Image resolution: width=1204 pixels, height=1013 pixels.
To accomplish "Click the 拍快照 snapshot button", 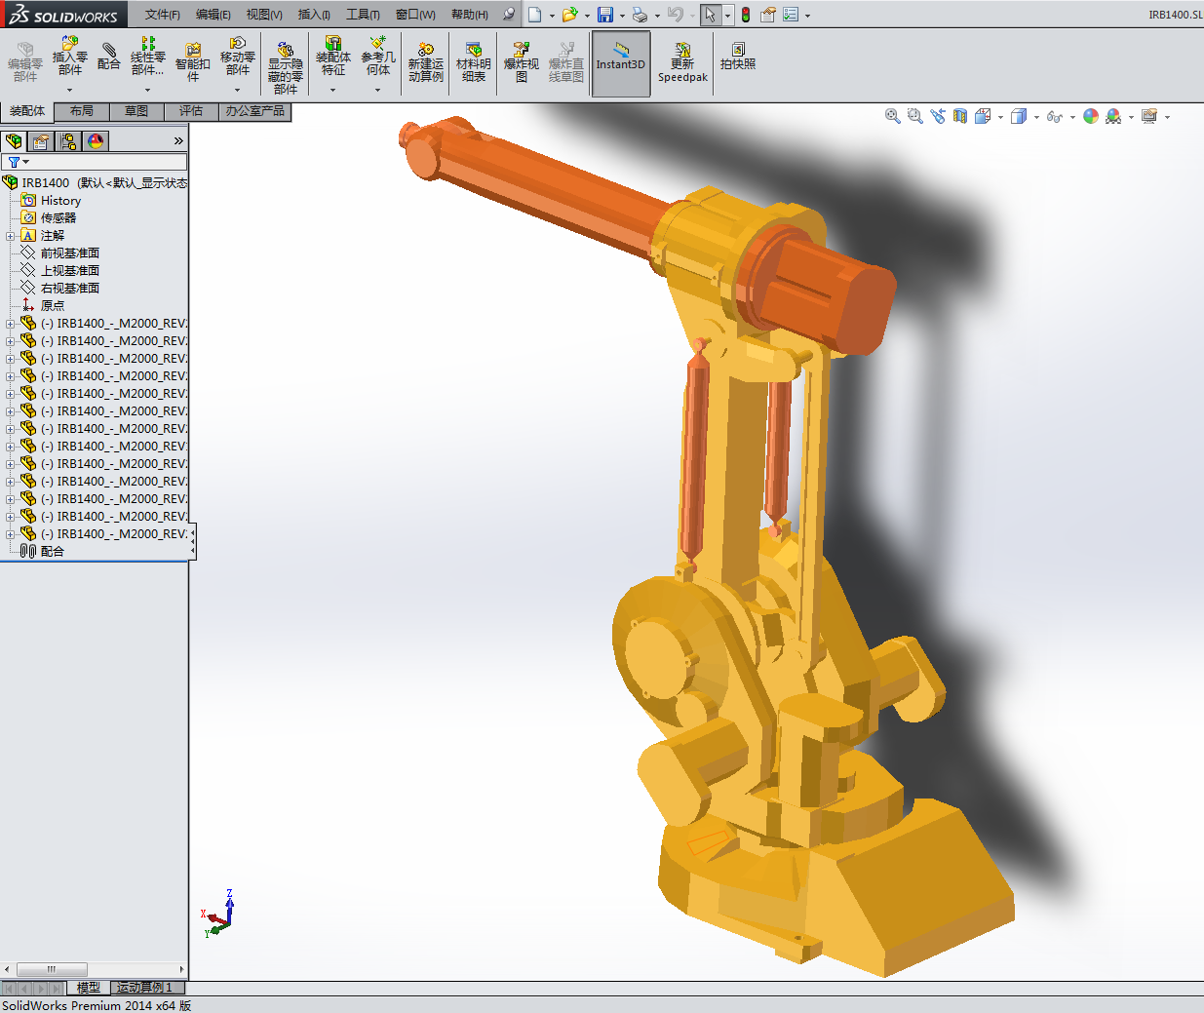I will (738, 57).
